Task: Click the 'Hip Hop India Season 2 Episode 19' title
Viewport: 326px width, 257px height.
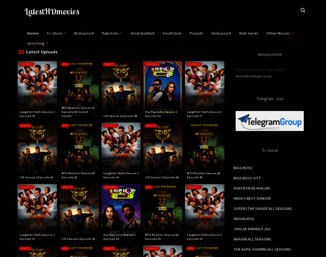Action: (x=120, y=237)
